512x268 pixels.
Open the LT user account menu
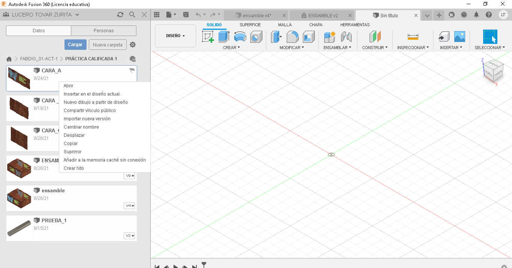tap(503, 15)
